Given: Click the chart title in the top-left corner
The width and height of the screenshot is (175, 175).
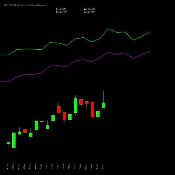Looking at the screenshot, I should tap(25, 5).
